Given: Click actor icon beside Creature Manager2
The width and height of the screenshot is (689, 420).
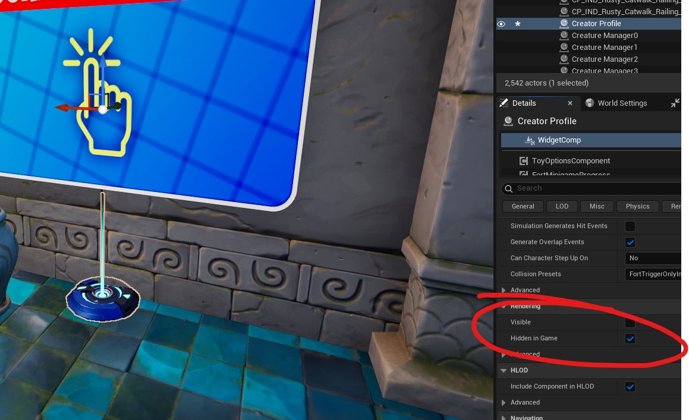Looking at the screenshot, I should point(564,59).
